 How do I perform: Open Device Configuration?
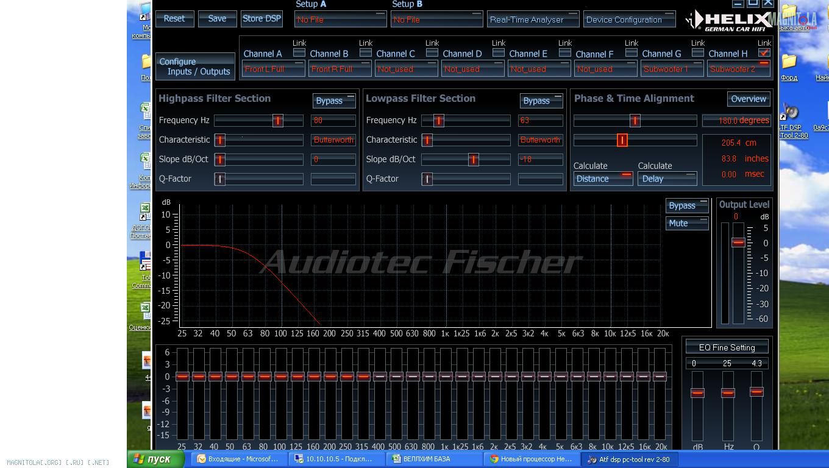[629, 19]
